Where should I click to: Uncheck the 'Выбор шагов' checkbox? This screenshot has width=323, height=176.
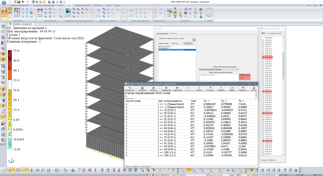240,75
